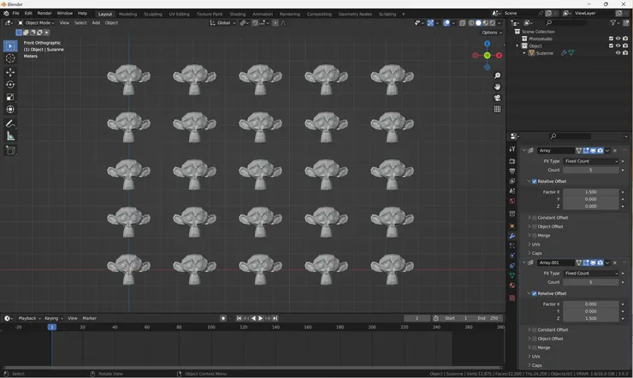This screenshot has width=633, height=378.
Task: Open Fit Type dropdown of Array.001
Action: pyautogui.click(x=590, y=273)
